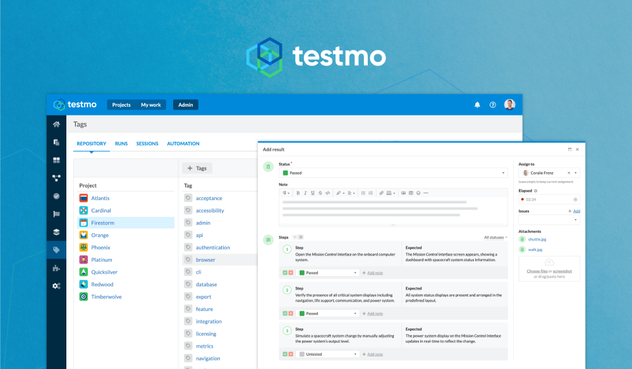Image resolution: width=632 pixels, height=369 pixels.
Task: Click the notification bell icon
Action: coord(477,105)
